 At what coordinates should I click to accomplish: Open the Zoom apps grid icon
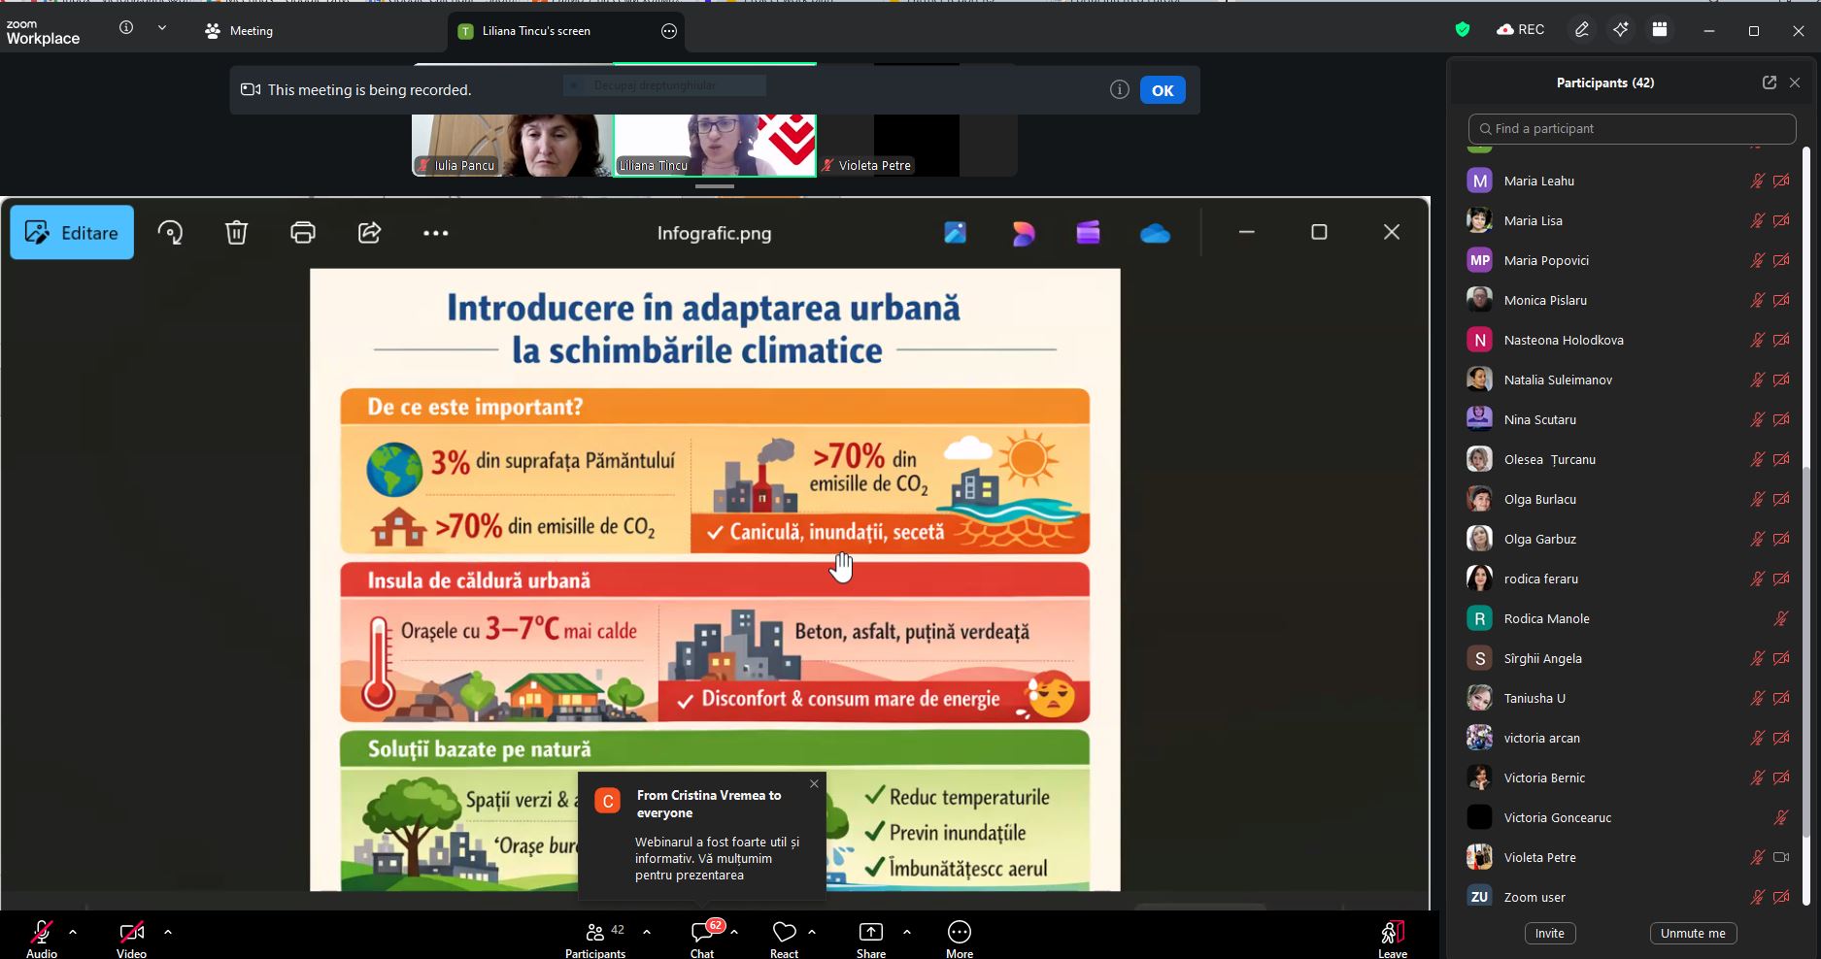(x=1660, y=30)
